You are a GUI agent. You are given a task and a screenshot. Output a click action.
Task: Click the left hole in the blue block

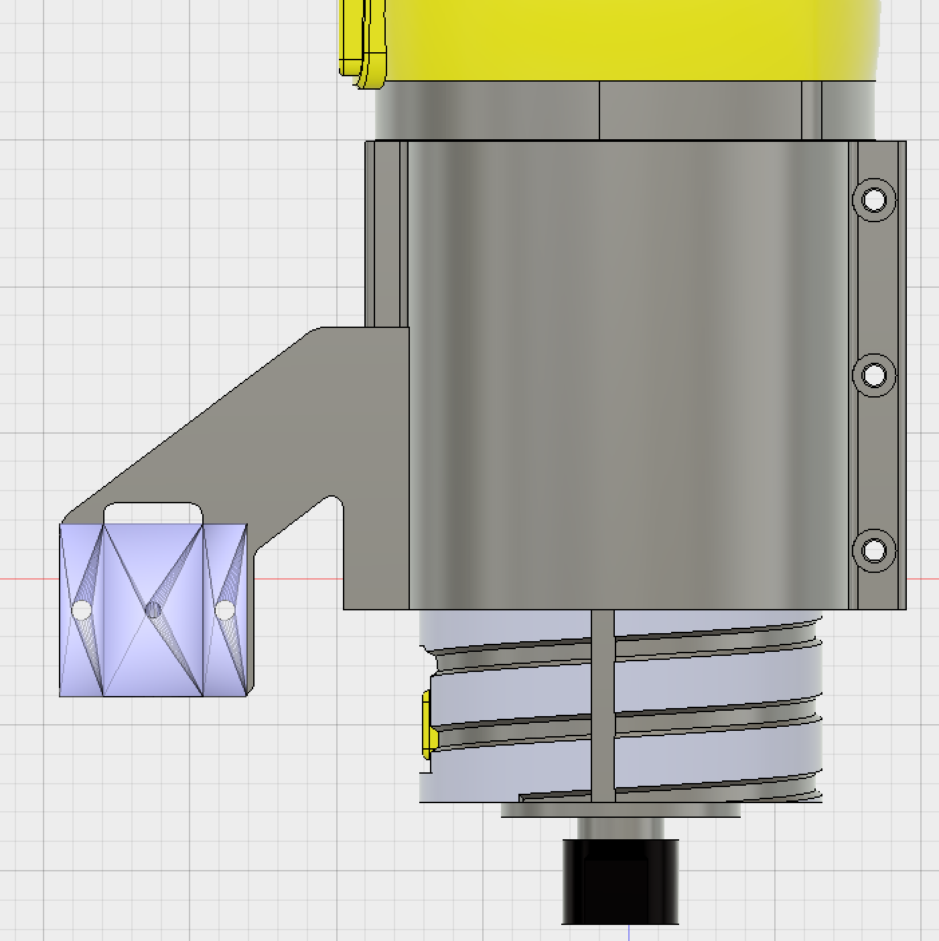(x=82, y=610)
